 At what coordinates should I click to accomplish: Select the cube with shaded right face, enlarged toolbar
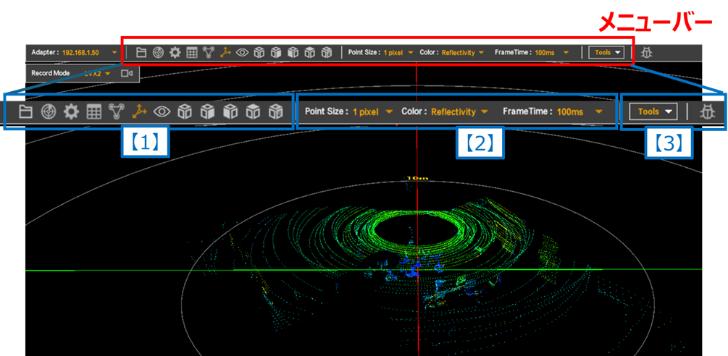point(208,111)
